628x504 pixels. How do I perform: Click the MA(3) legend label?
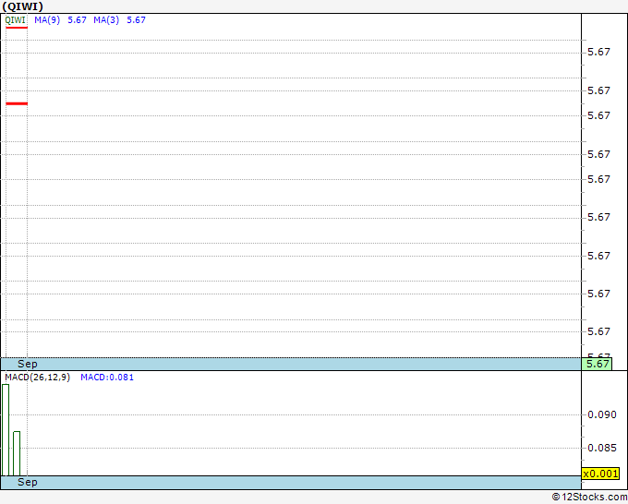pyautogui.click(x=106, y=20)
